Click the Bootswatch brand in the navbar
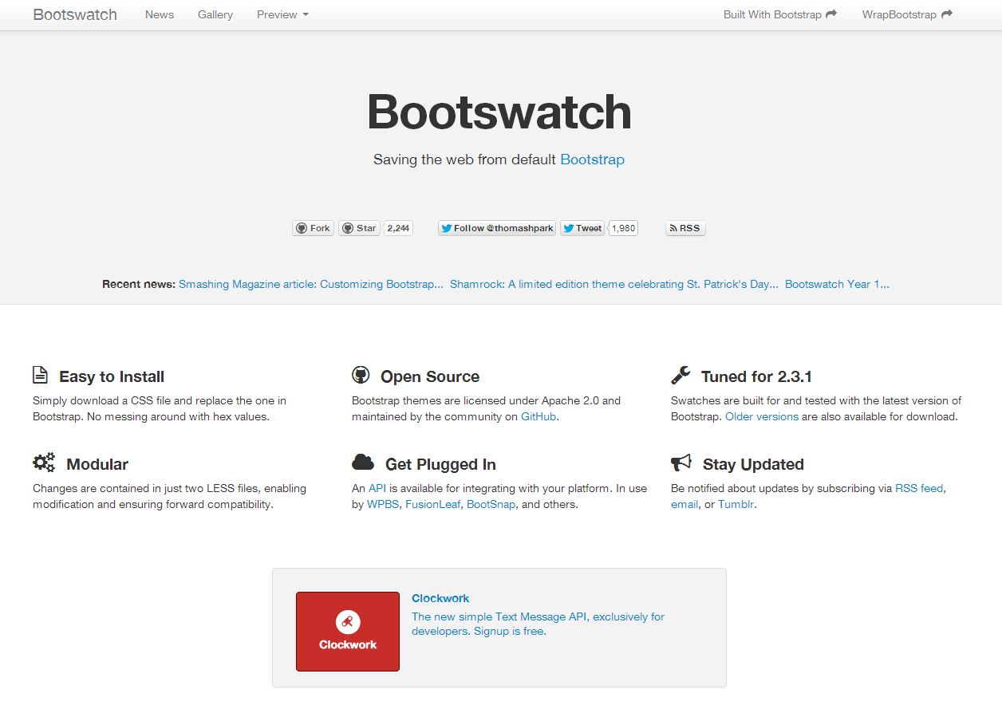The image size is (1002, 705). (75, 14)
